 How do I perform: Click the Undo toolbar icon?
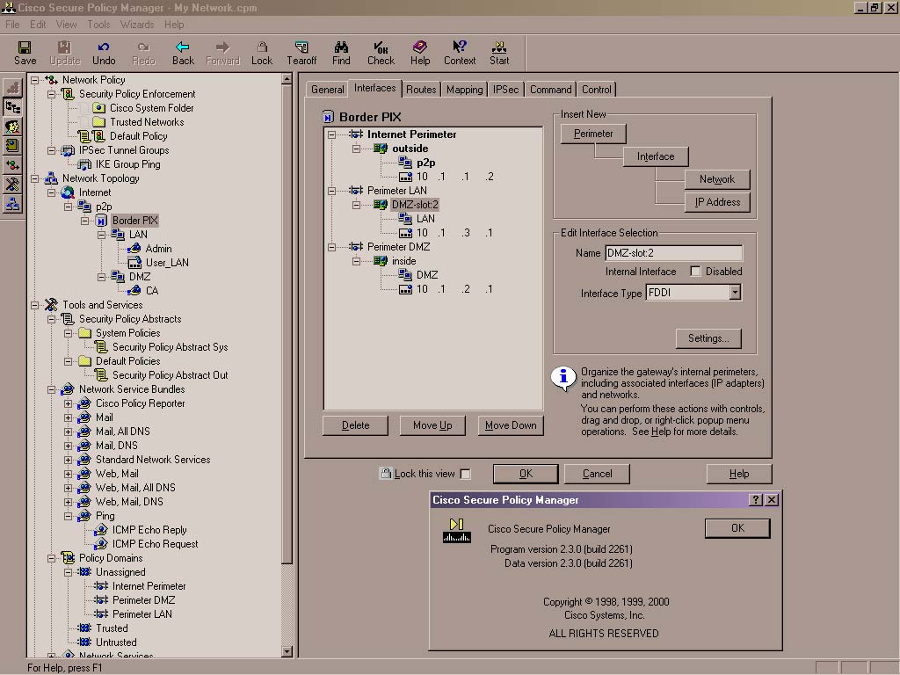[104, 53]
